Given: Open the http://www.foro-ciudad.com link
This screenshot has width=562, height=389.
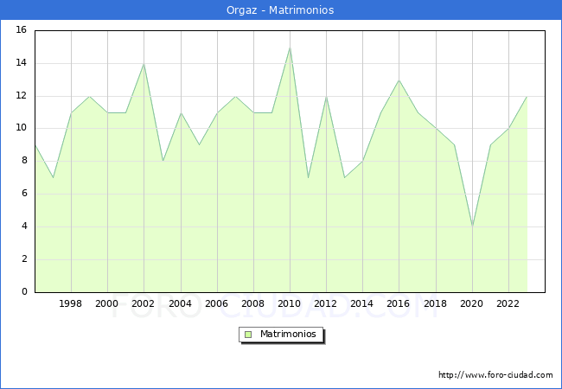Looking at the screenshot, I should coord(495,375).
